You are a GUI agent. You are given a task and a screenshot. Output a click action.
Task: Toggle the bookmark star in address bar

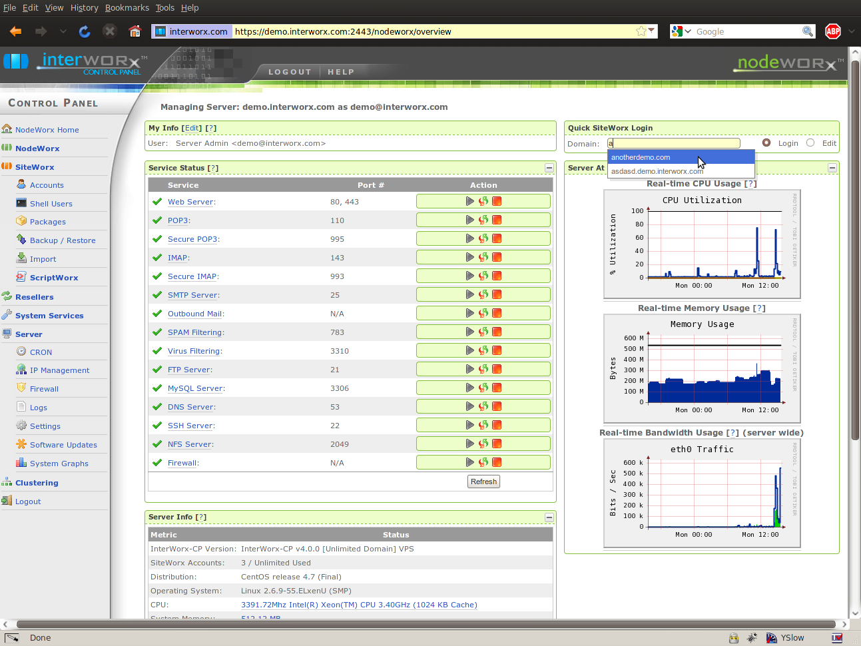[x=641, y=31]
